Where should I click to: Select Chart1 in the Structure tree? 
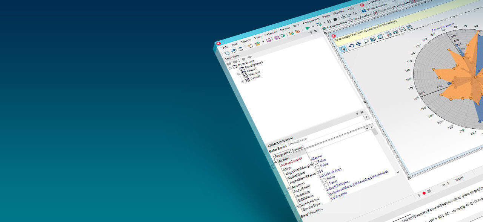[x=251, y=71]
